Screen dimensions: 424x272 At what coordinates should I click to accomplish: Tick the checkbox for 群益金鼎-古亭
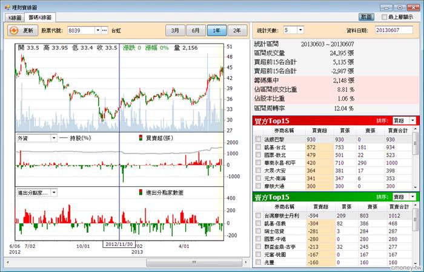[x=259, y=247]
